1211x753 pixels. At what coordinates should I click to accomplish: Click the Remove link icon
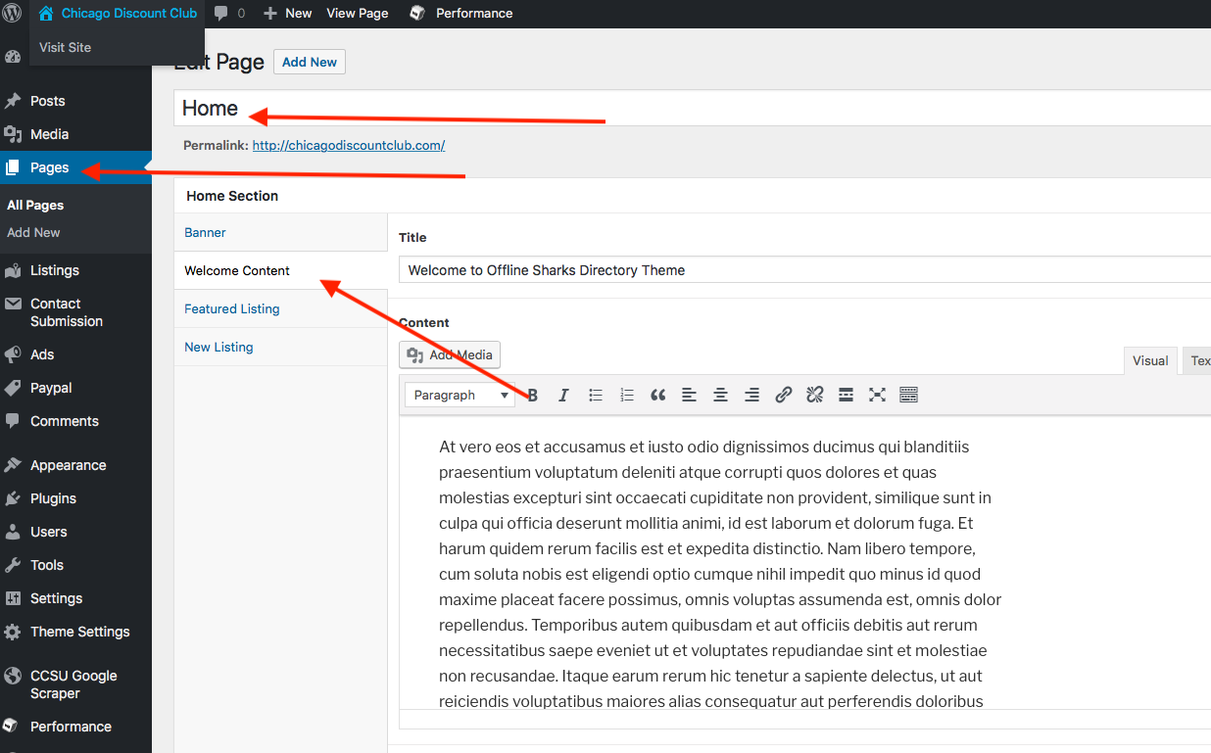(x=814, y=395)
